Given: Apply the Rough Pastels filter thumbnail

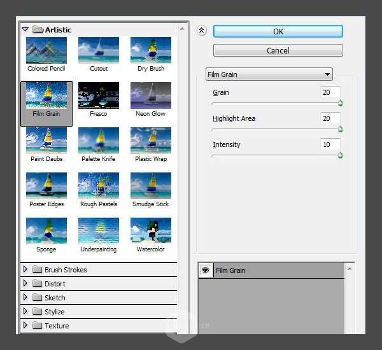Looking at the screenshot, I should tap(99, 186).
